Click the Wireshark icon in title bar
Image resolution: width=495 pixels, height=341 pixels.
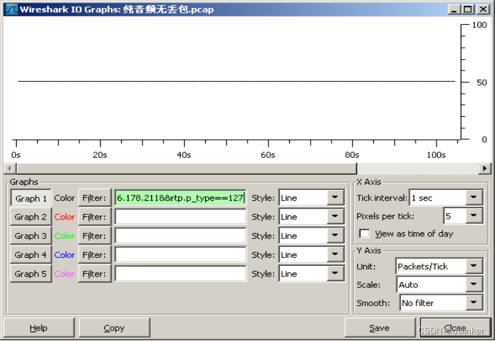pyautogui.click(x=11, y=9)
